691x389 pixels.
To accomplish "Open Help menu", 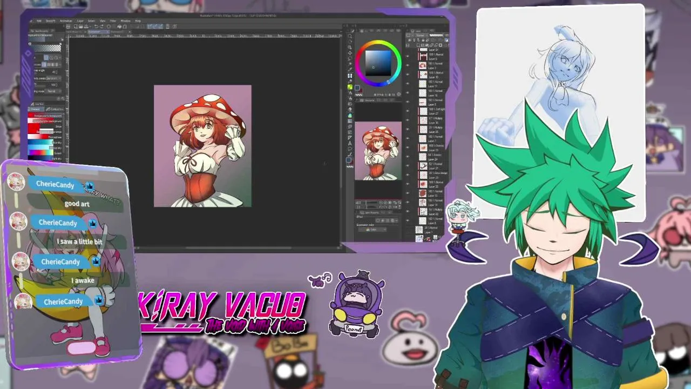I will (x=138, y=21).
